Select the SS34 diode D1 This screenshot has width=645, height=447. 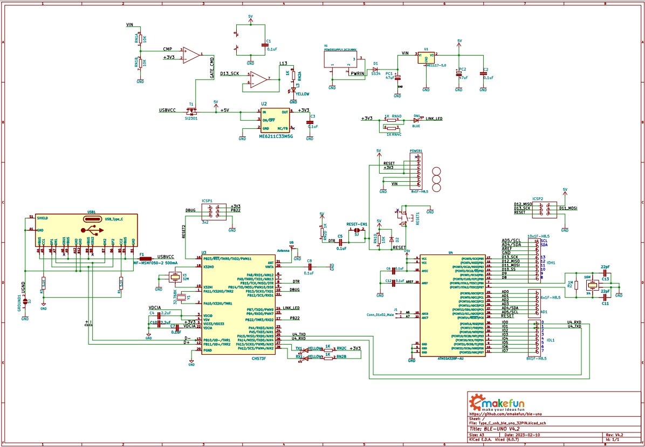375,70
